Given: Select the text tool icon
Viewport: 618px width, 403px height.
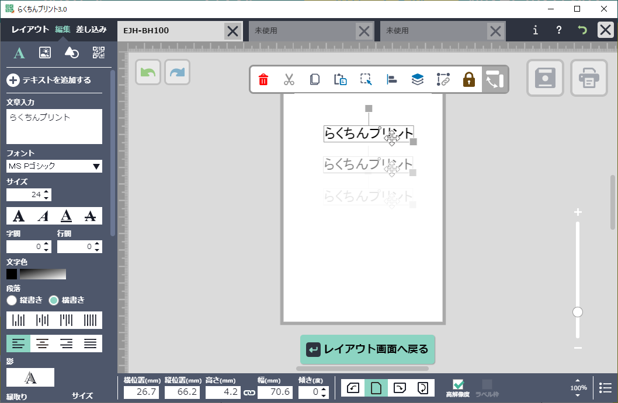Looking at the screenshot, I should [x=19, y=52].
